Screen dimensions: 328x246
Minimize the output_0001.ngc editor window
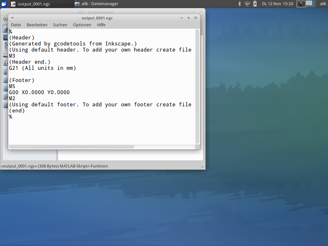pos(182,18)
